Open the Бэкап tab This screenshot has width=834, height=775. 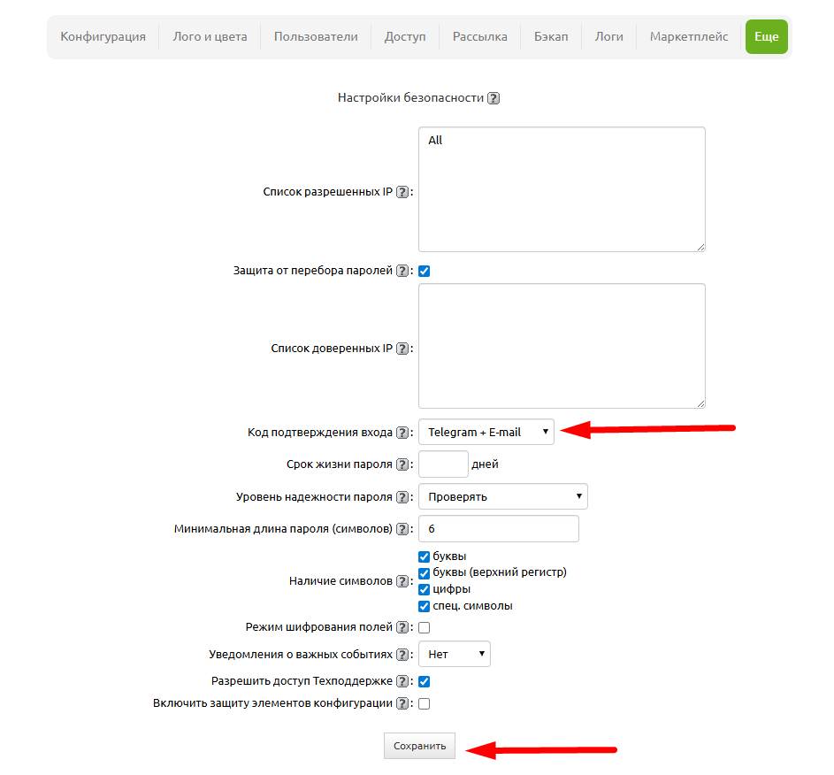(551, 37)
